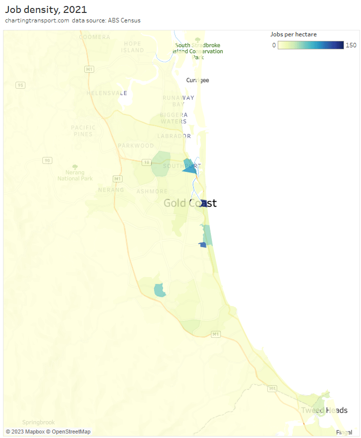Click the Curigee place label

[x=197, y=80]
